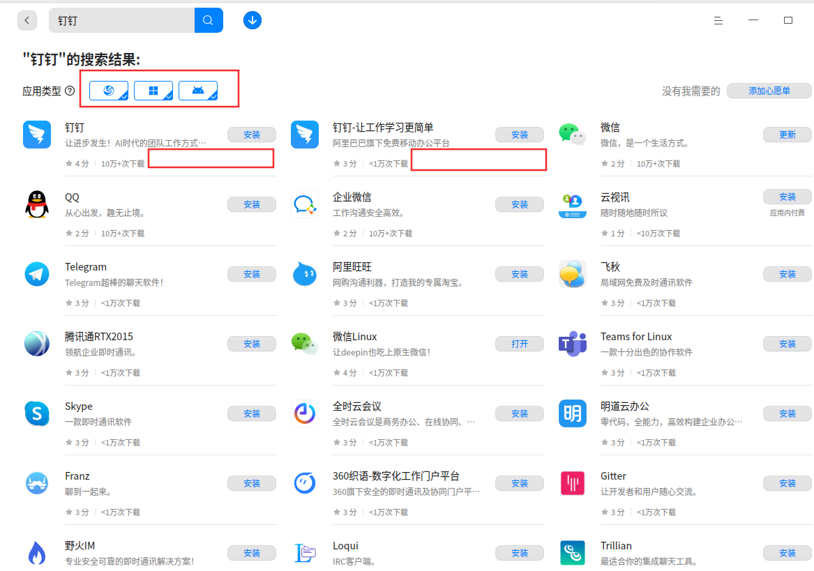Go back using the left arrow button

(x=27, y=21)
